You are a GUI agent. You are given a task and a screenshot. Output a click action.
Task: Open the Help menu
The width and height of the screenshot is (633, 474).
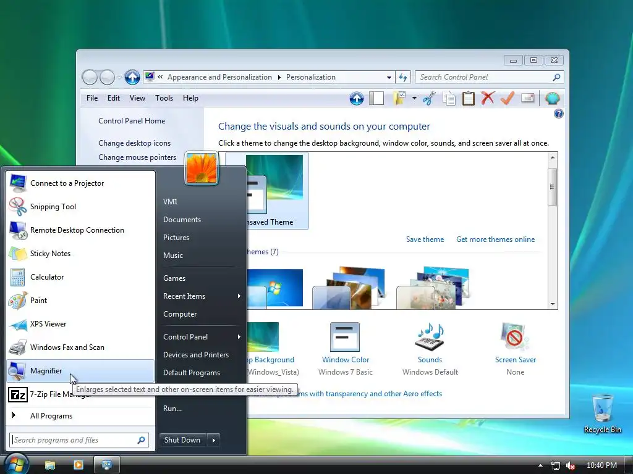click(190, 98)
